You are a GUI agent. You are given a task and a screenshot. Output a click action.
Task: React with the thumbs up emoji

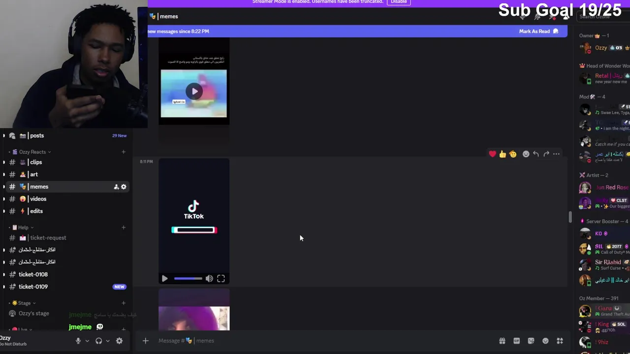[503, 154]
